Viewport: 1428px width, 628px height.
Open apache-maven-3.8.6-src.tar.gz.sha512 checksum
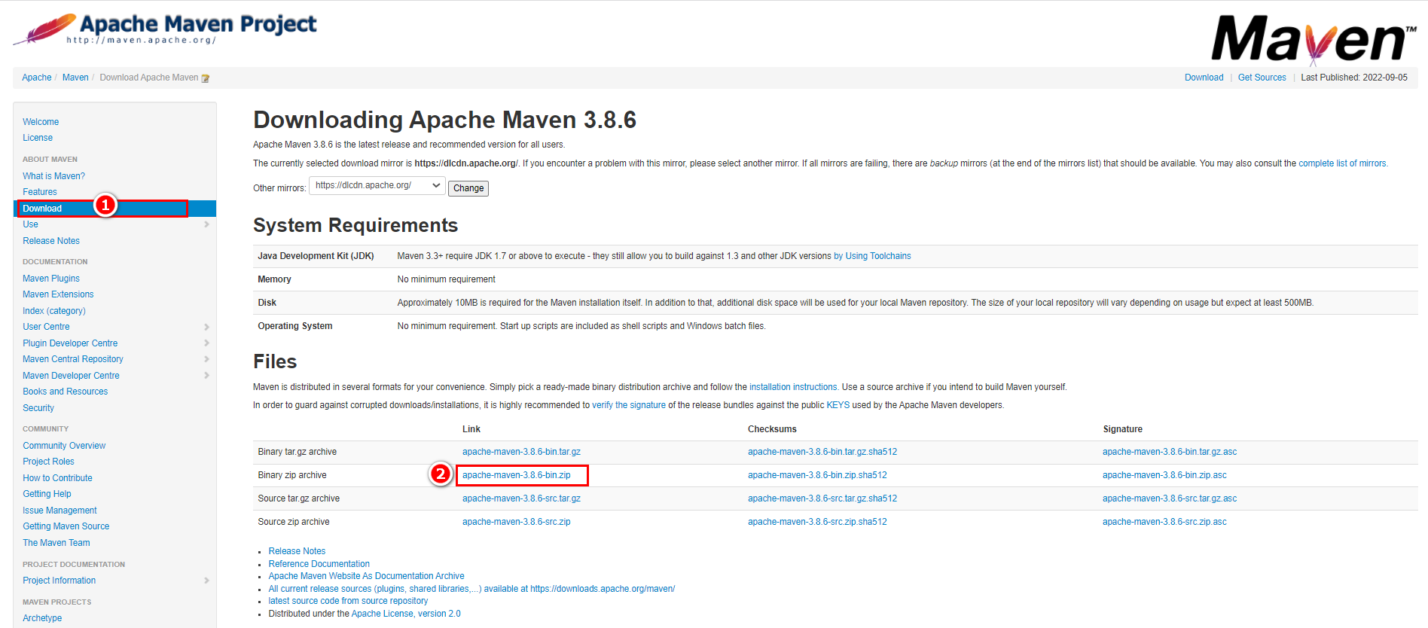click(x=822, y=498)
